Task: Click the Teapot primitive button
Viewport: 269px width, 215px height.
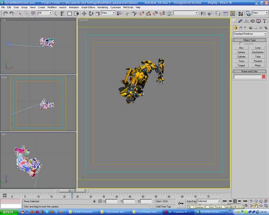Action: click(x=241, y=65)
